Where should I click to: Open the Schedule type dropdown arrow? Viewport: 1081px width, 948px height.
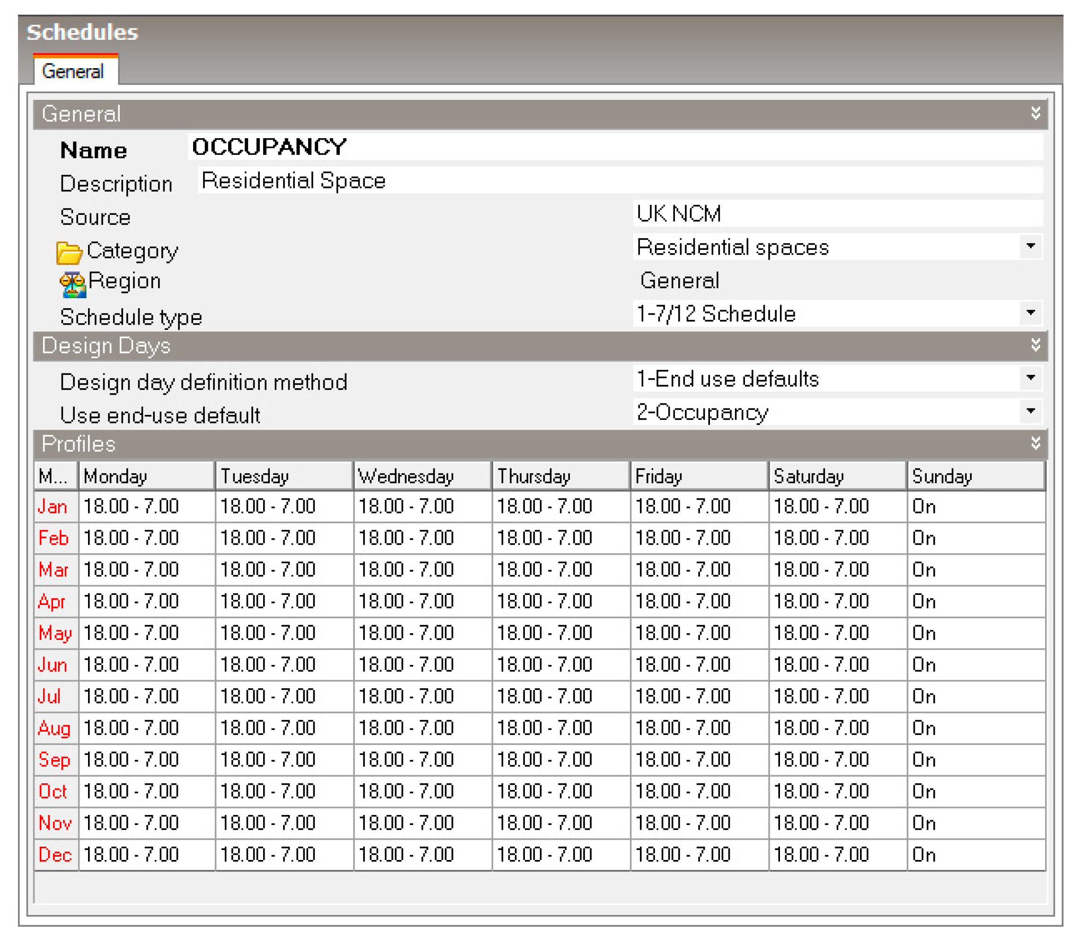pos(1030,313)
